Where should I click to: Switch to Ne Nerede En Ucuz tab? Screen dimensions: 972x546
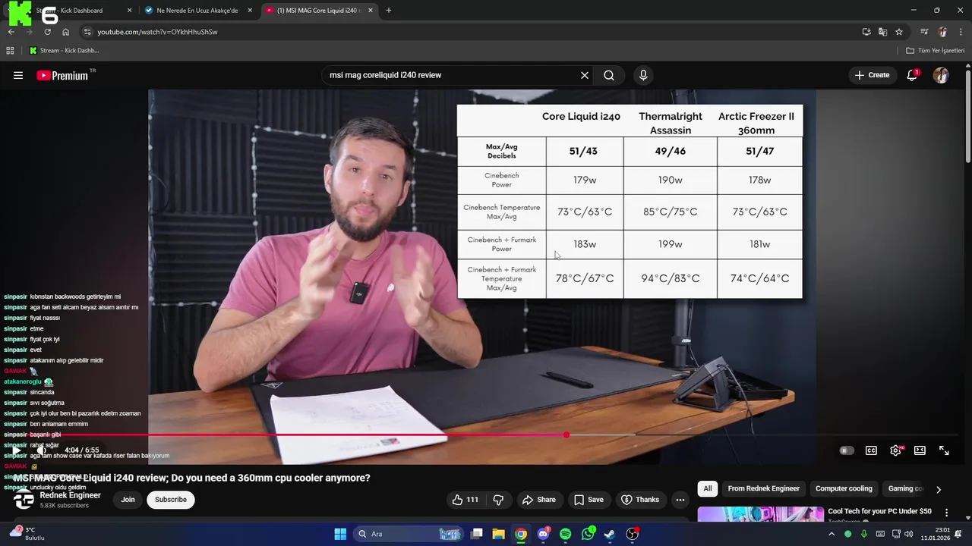click(x=197, y=11)
